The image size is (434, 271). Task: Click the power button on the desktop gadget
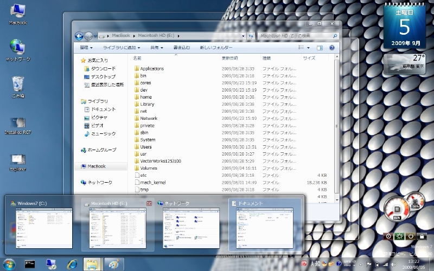tap(411, 236)
